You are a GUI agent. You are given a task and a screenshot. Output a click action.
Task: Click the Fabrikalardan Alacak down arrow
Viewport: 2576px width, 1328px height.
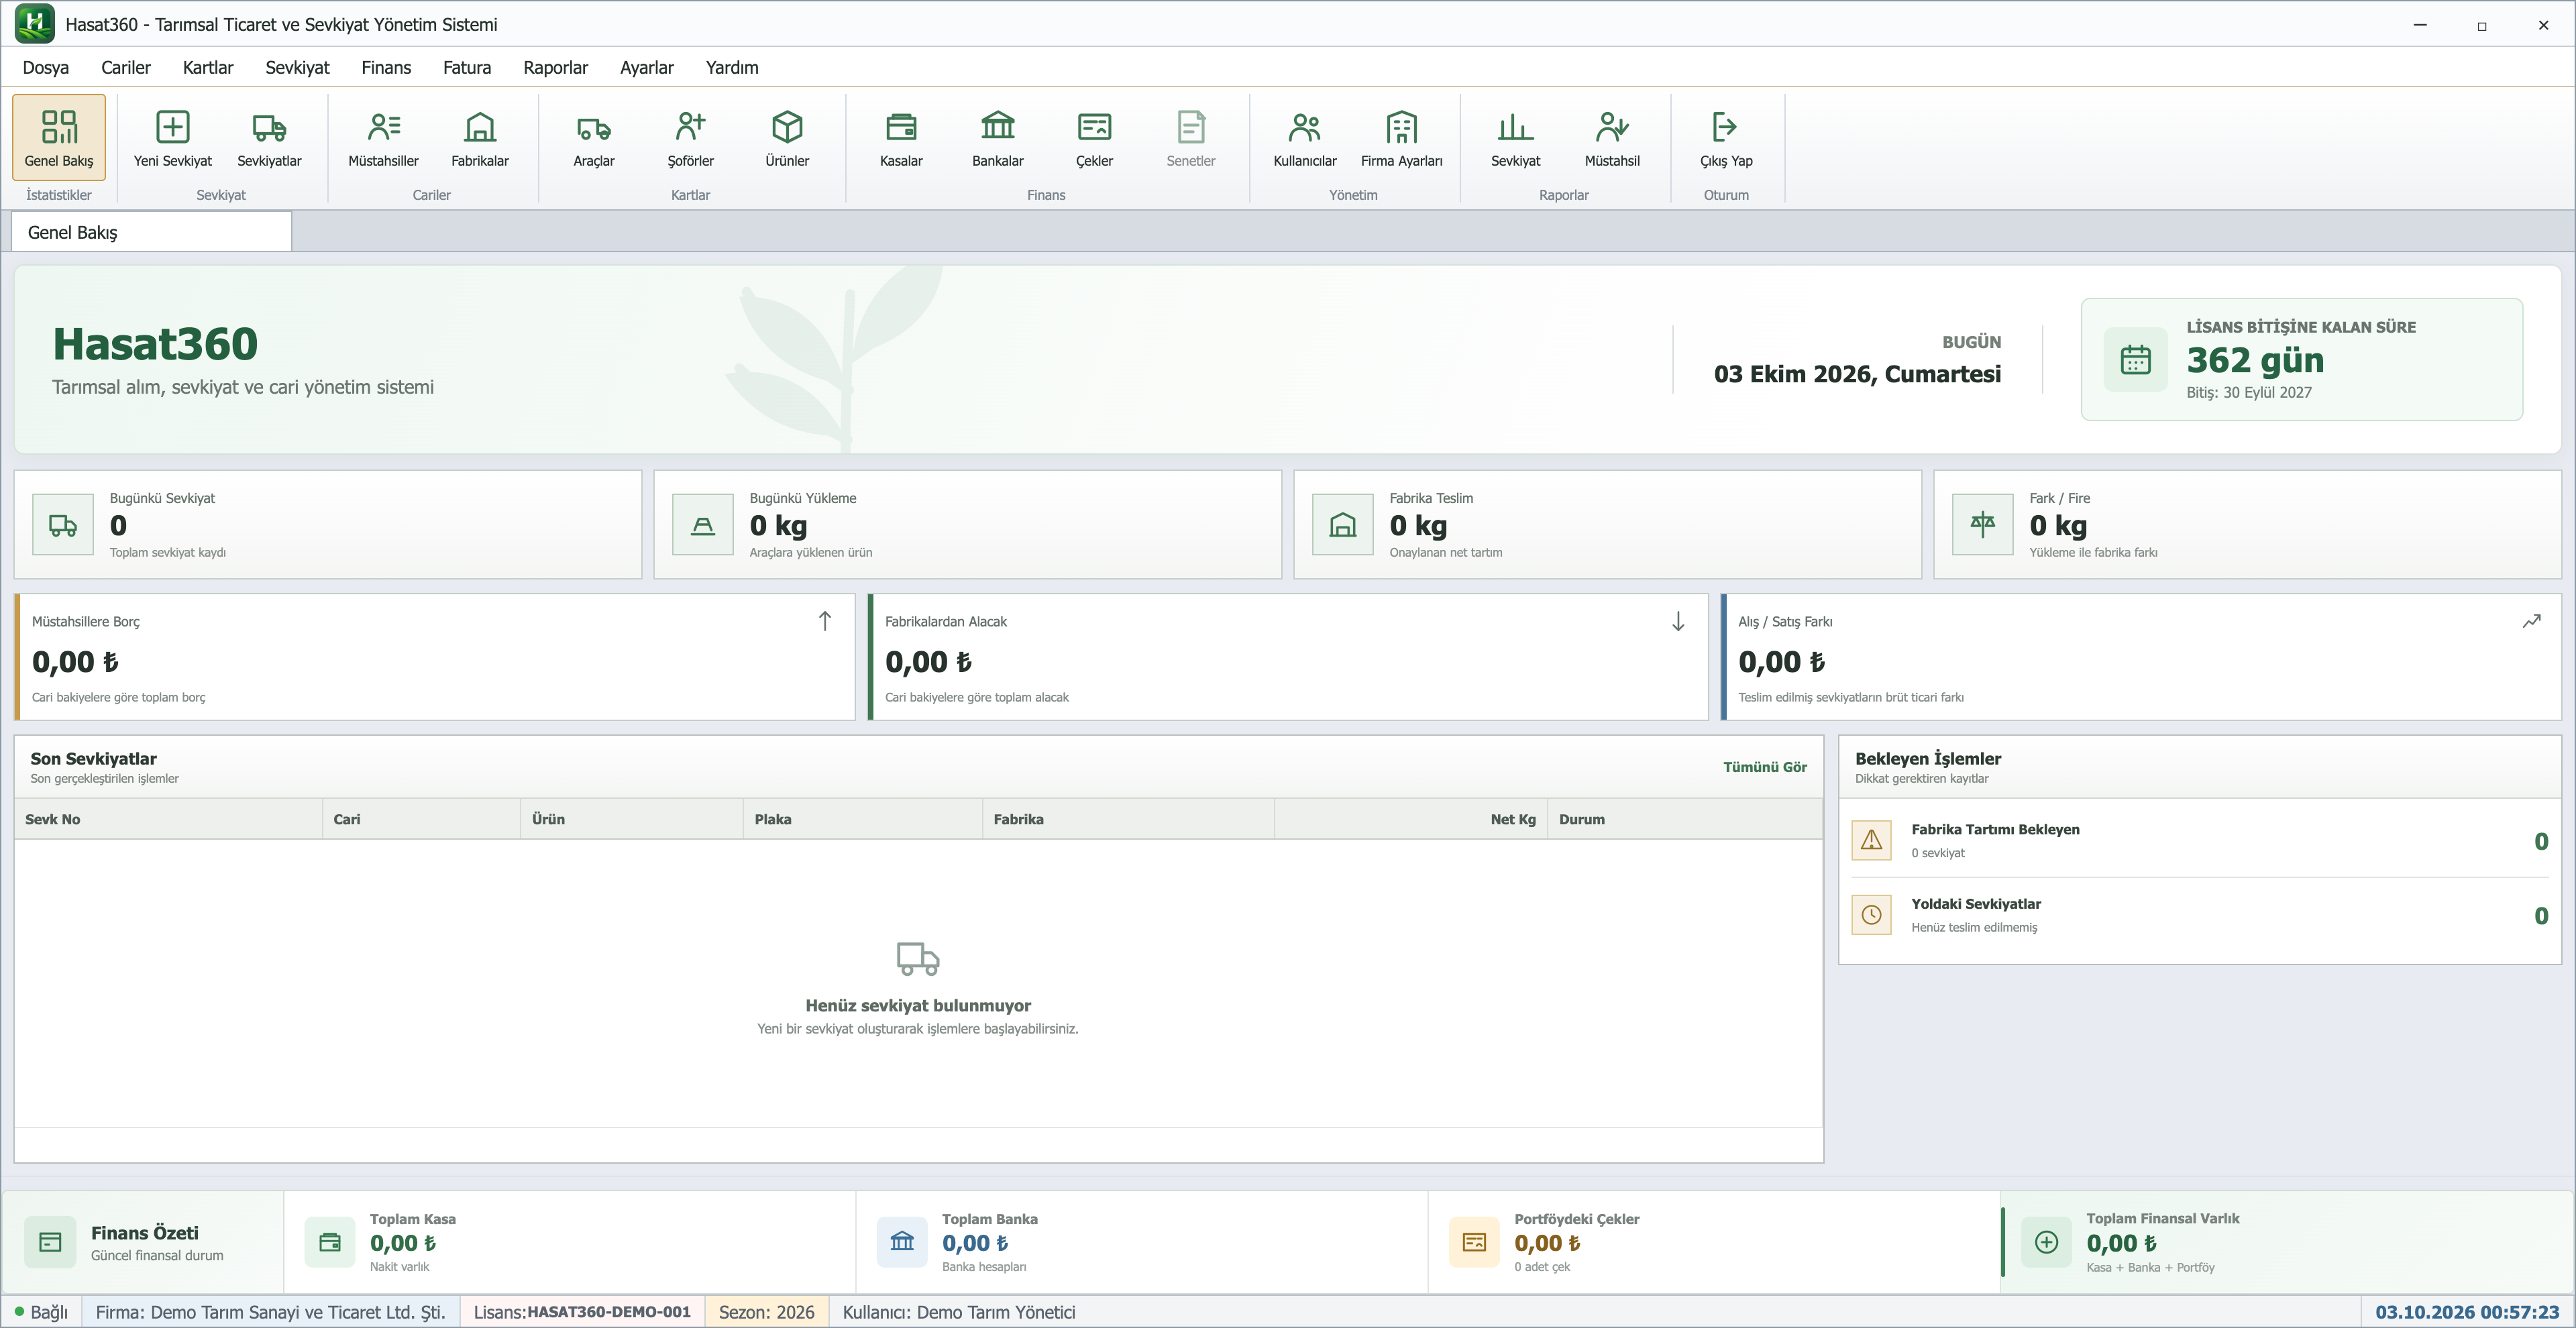click(x=1678, y=621)
